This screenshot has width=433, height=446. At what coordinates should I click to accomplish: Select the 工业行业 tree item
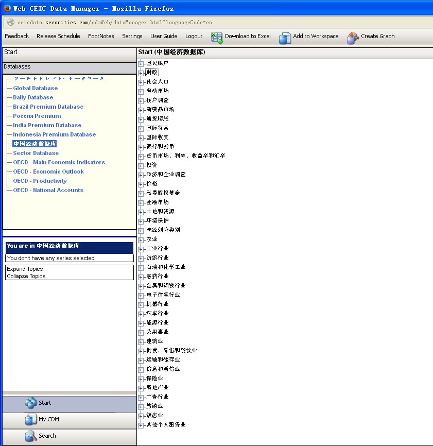pyautogui.click(x=157, y=249)
